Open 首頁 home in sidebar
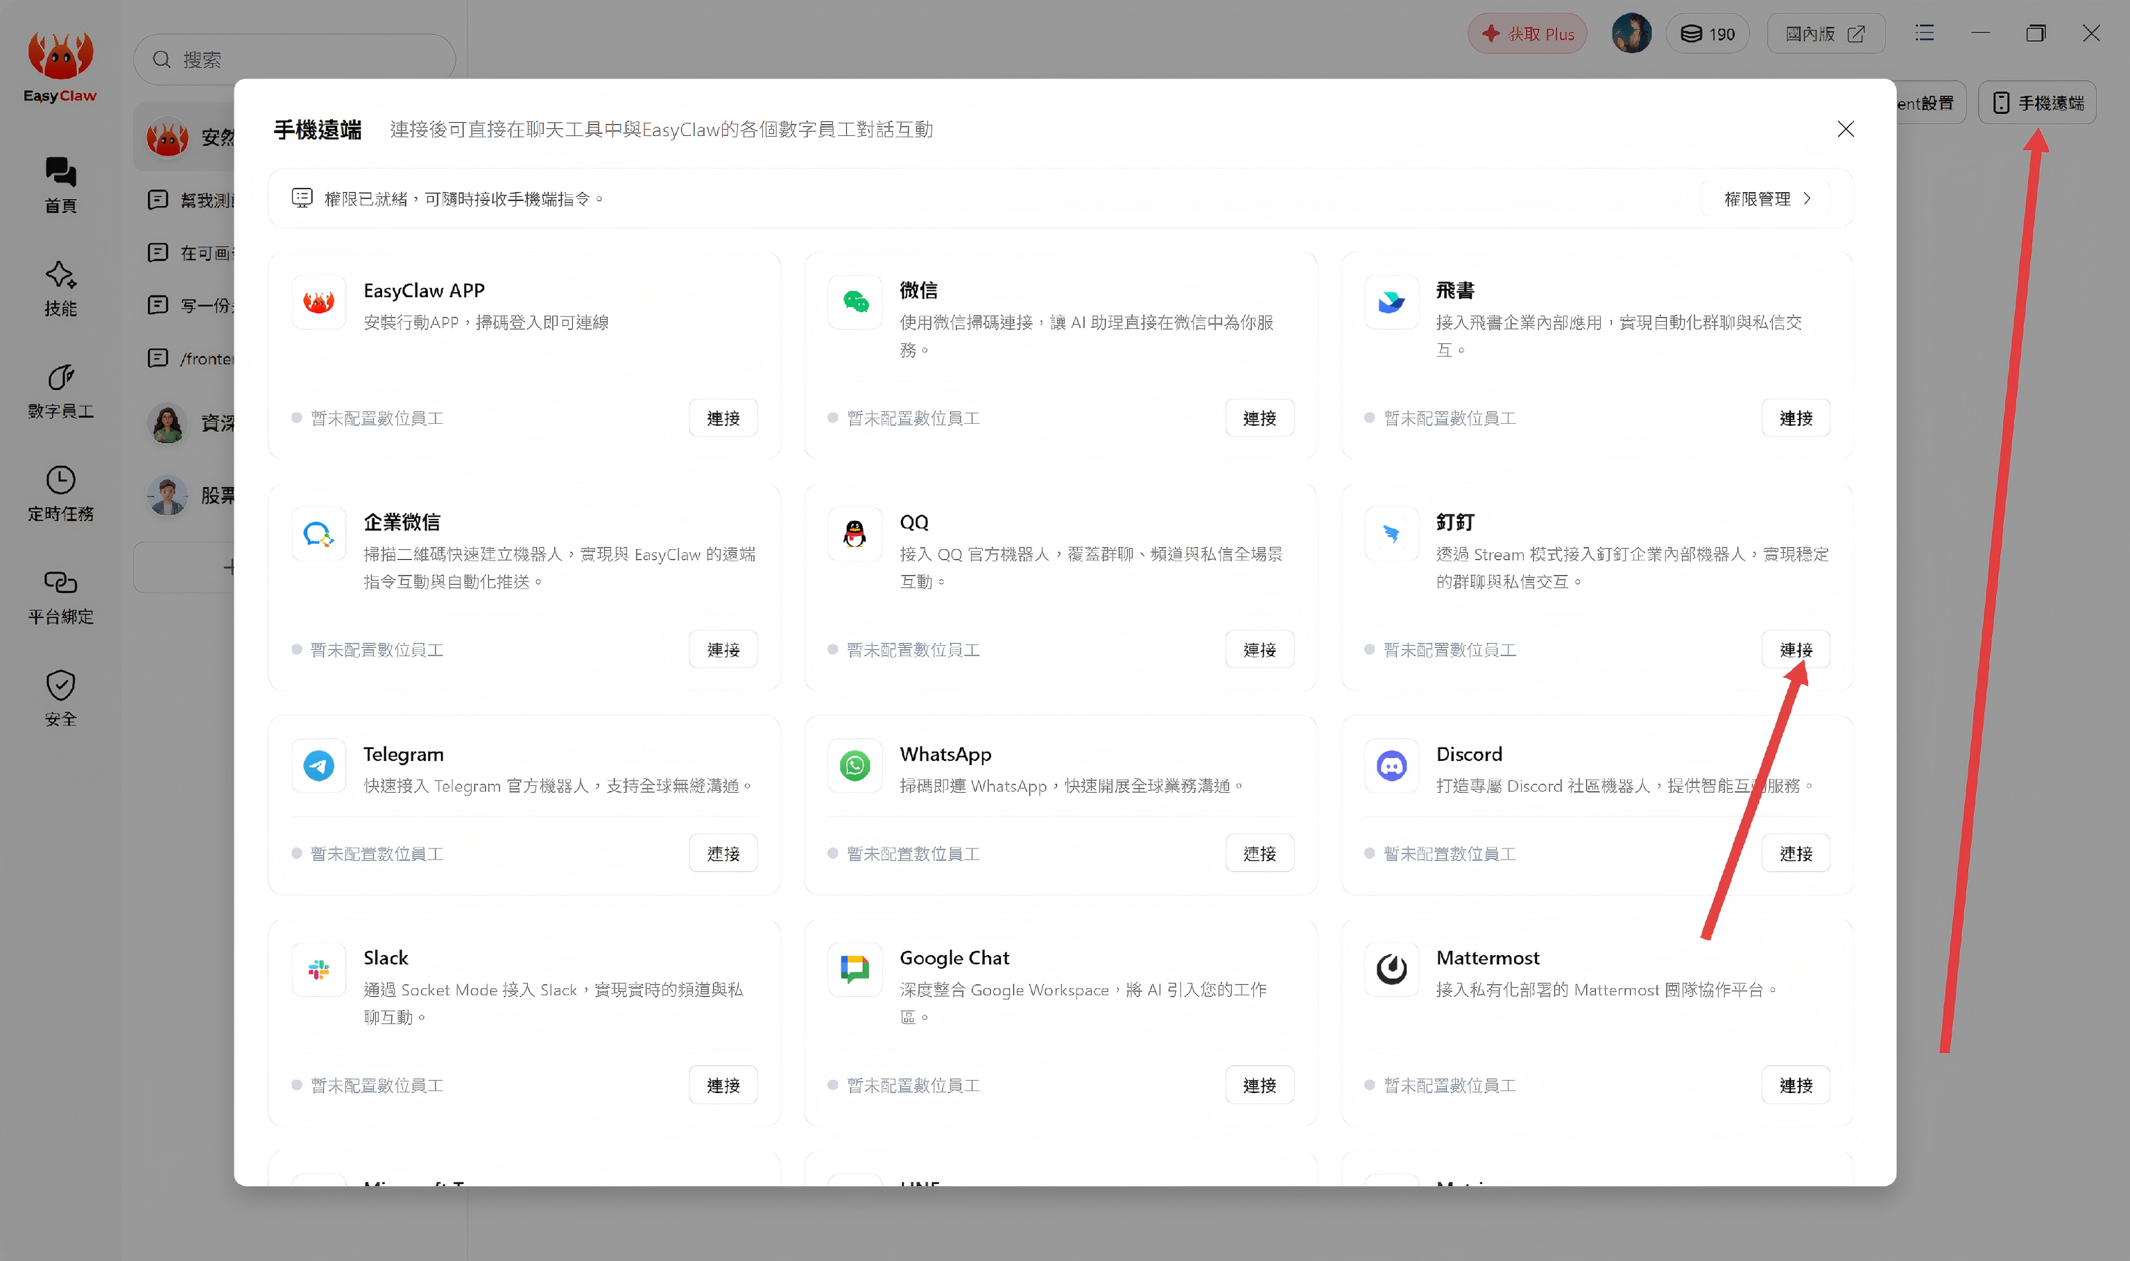The width and height of the screenshot is (2130, 1261). click(60, 185)
